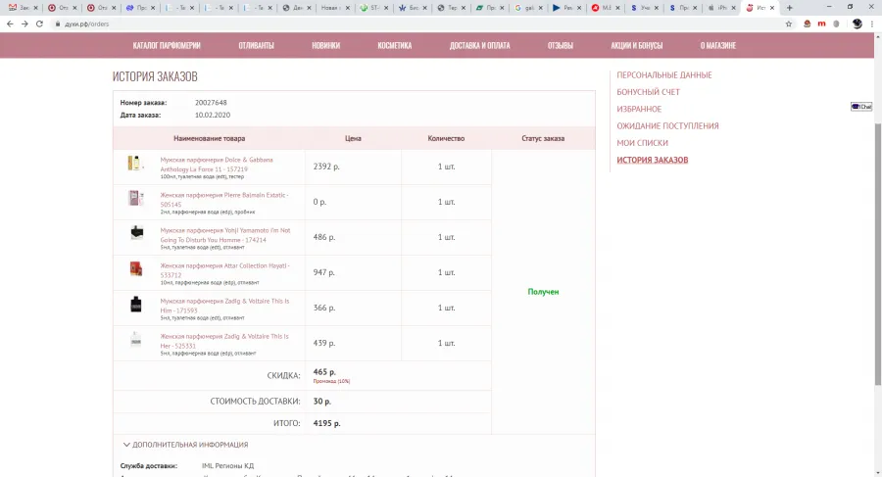Open the browser profile avatar
This screenshot has height=477, width=882.
[857, 24]
